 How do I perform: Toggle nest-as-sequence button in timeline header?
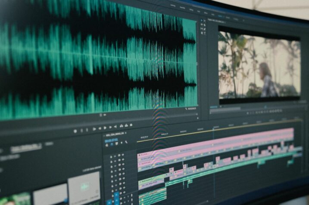[x=106, y=145]
